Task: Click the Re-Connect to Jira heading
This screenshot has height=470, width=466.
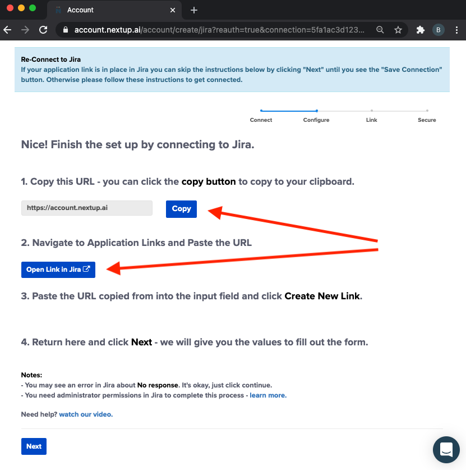Action: coord(50,60)
